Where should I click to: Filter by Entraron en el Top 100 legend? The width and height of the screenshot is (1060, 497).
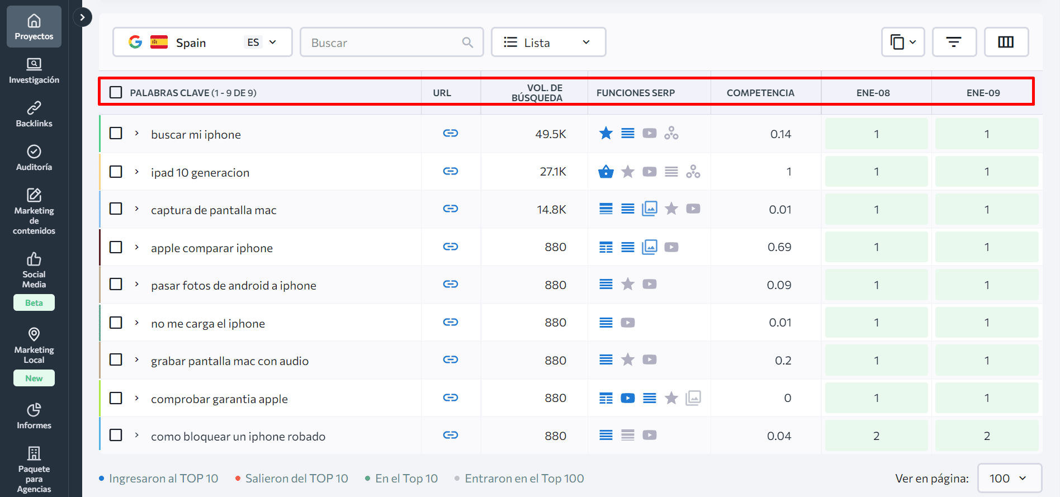tap(519, 479)
